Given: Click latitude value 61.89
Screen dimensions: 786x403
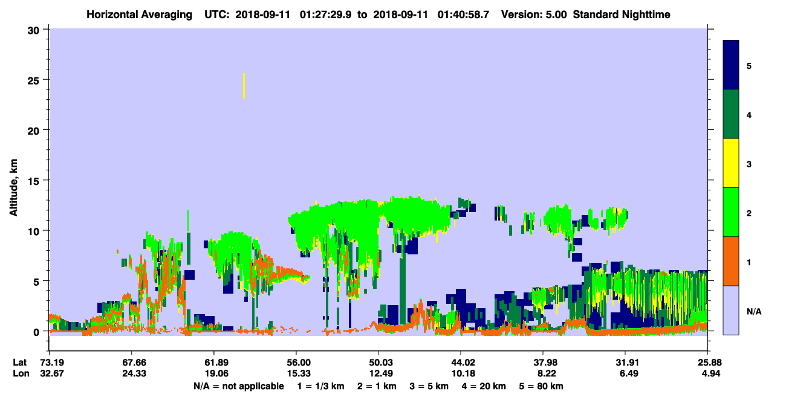Looking at the screenshot, I should click(x=213, y=363).
